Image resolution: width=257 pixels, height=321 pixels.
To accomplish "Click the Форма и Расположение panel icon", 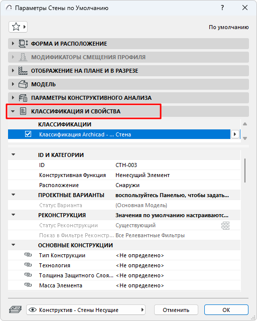I will 23,44.
